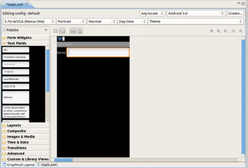Open the Theme dropdown
This screenshot has height=168, width=248.
click(196, 21)
